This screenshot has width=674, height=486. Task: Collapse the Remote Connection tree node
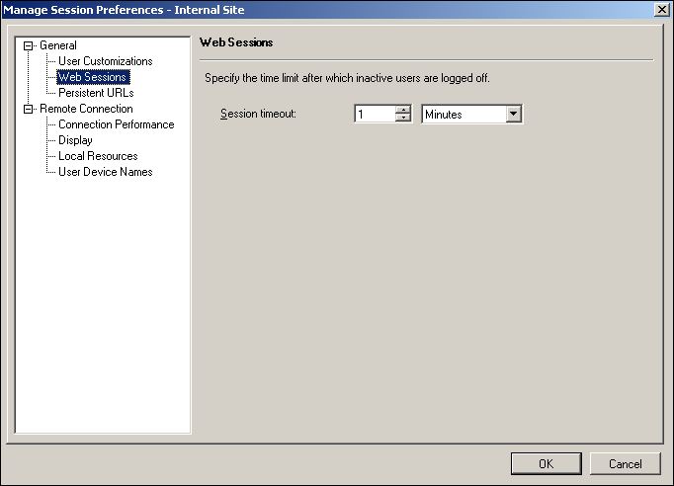29,109
